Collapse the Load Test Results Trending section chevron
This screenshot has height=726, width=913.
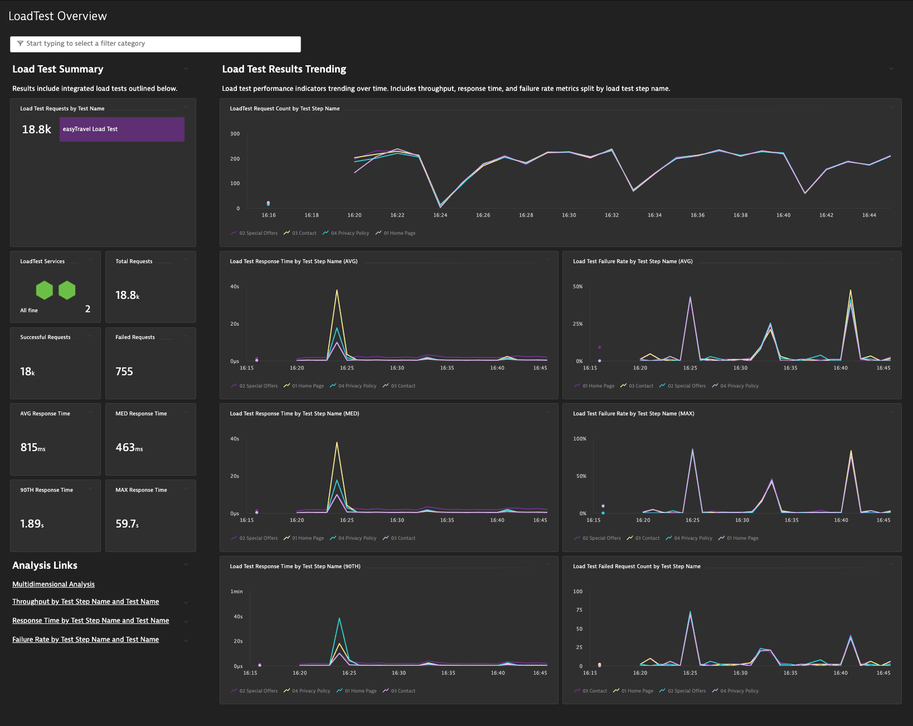click(891, 69)
